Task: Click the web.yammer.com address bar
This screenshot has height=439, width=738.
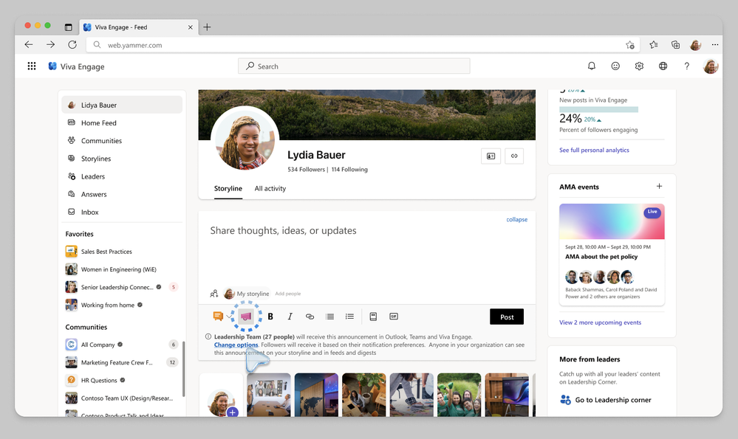Action: point(363,45)
